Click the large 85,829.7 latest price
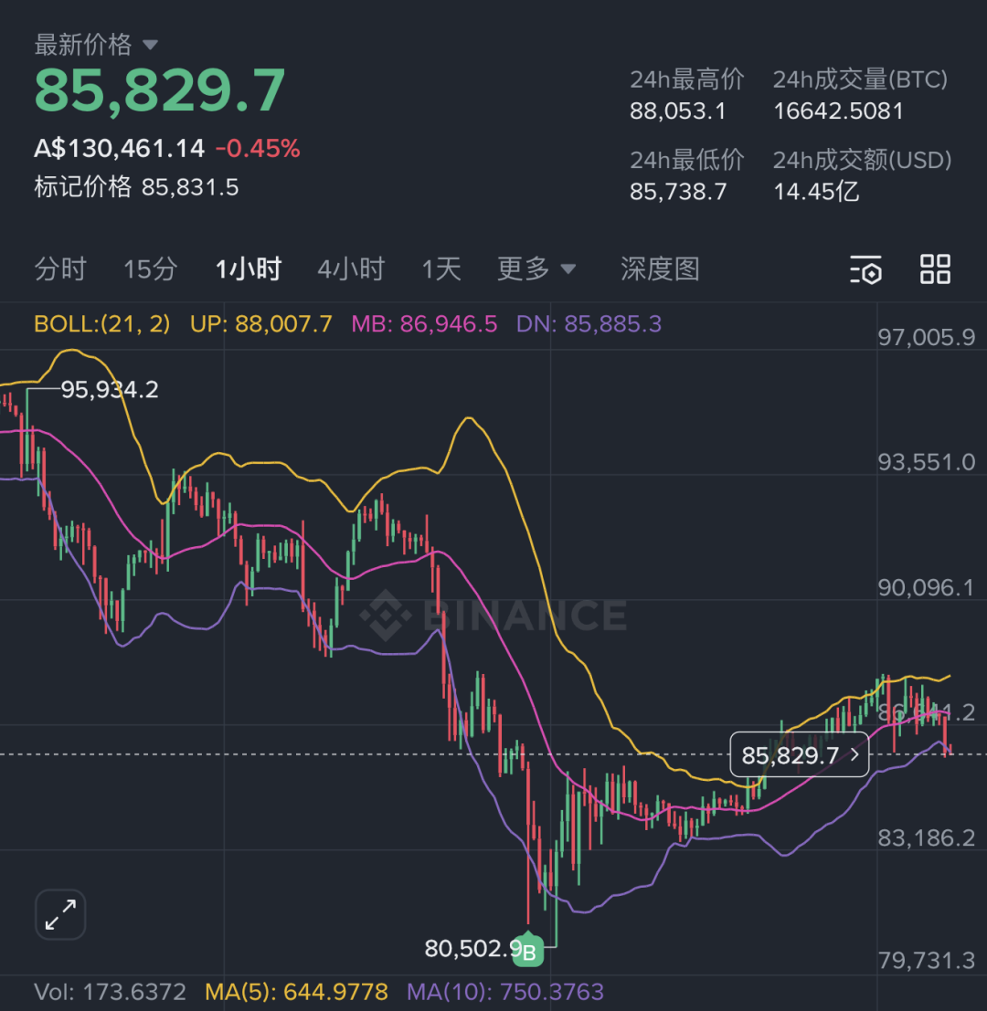The image size is (987, 1011). [160, 90]
